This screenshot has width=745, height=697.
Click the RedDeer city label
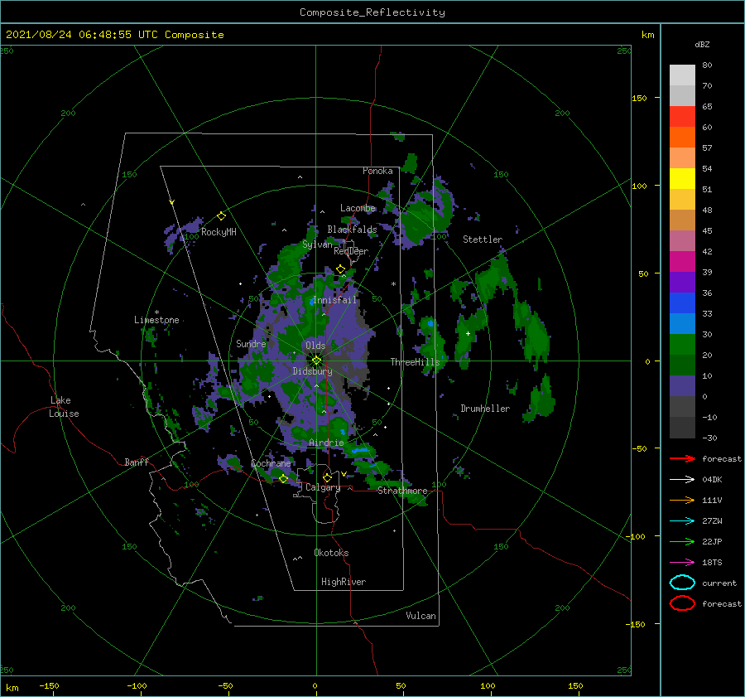[351, 251]
